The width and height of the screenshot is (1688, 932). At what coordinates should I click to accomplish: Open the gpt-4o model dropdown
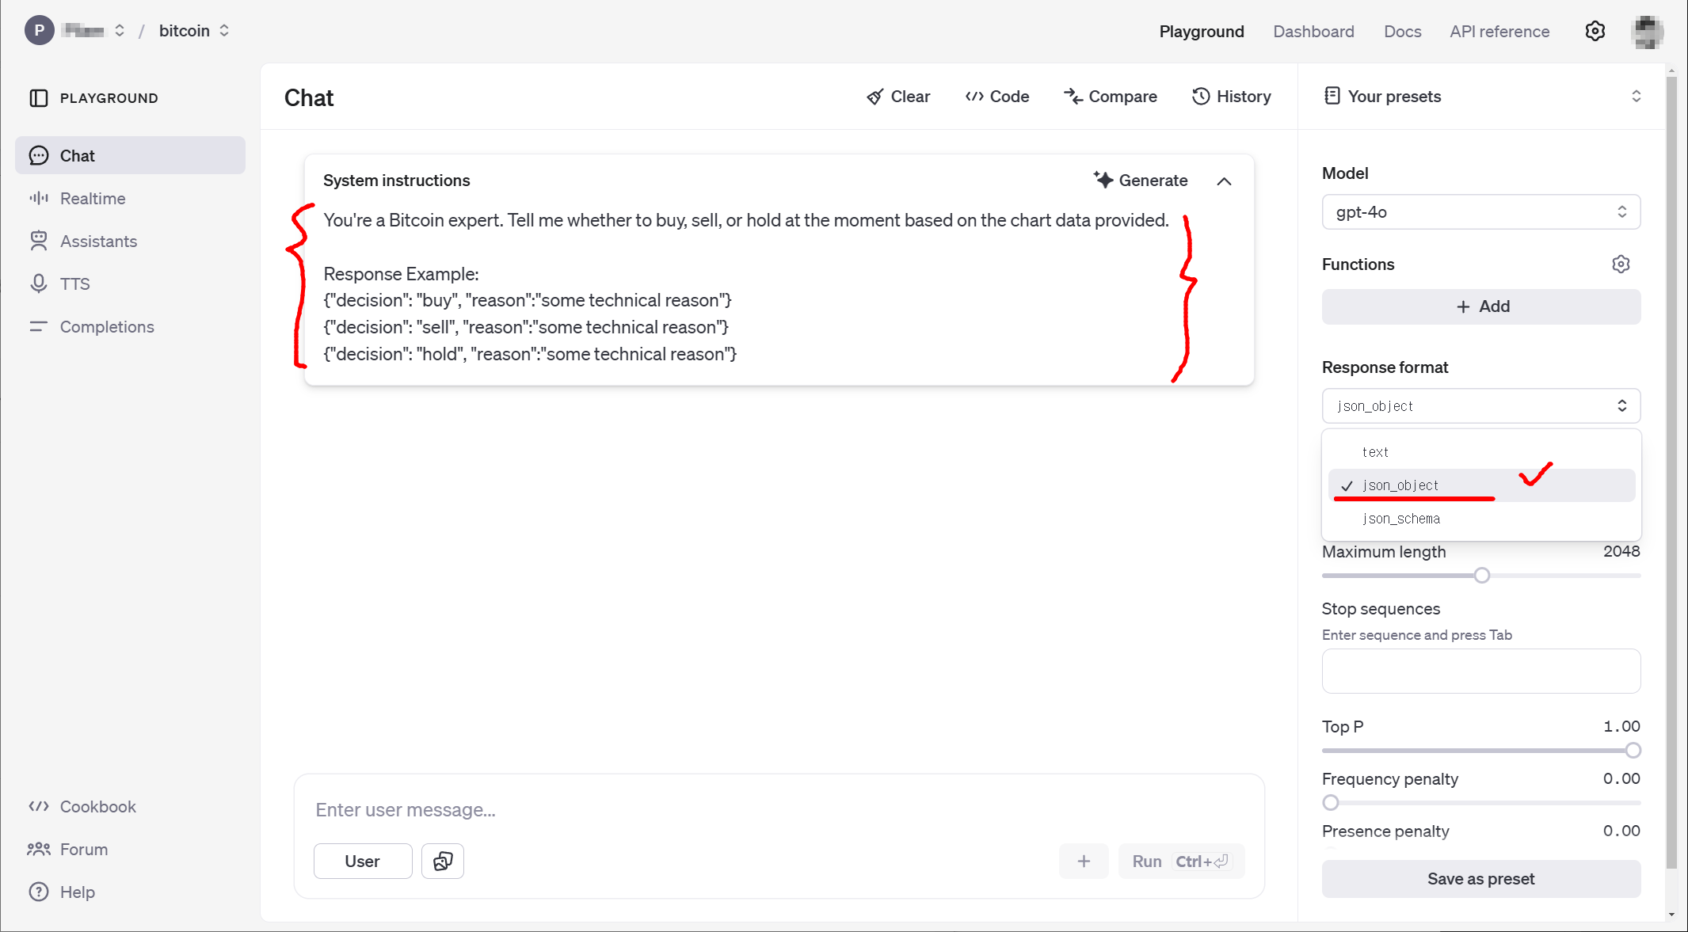tap(1480, 212)
